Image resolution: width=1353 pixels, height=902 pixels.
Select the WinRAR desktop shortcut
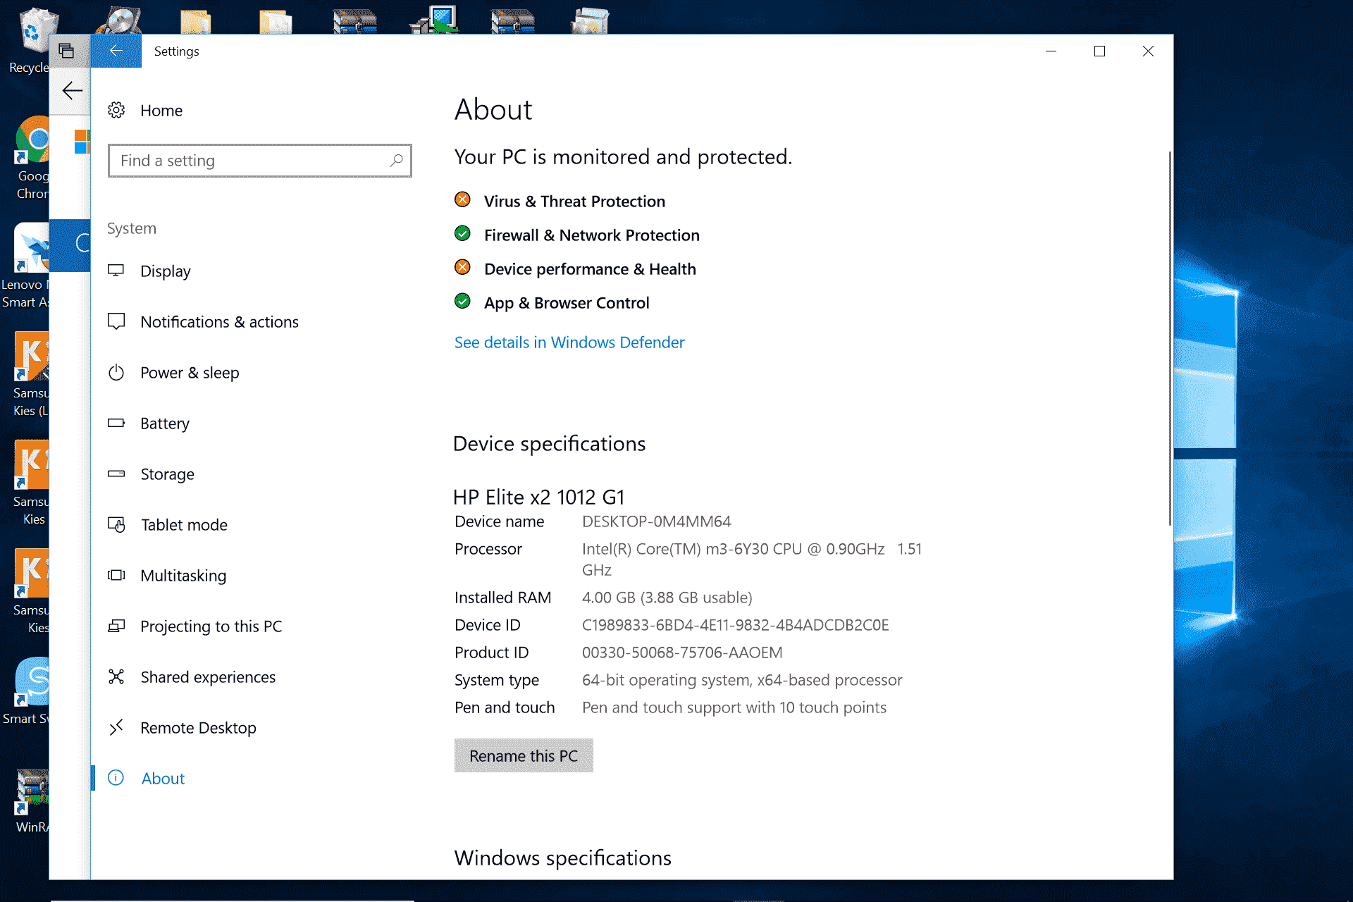tap(32, 802)
